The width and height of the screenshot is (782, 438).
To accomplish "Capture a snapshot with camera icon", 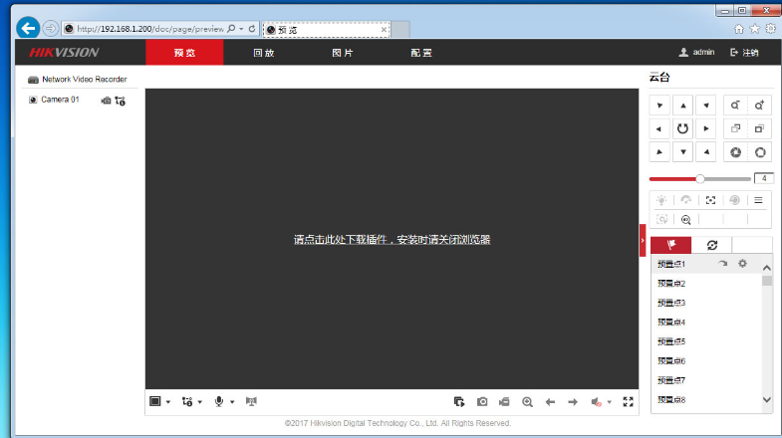I will 482,401.
